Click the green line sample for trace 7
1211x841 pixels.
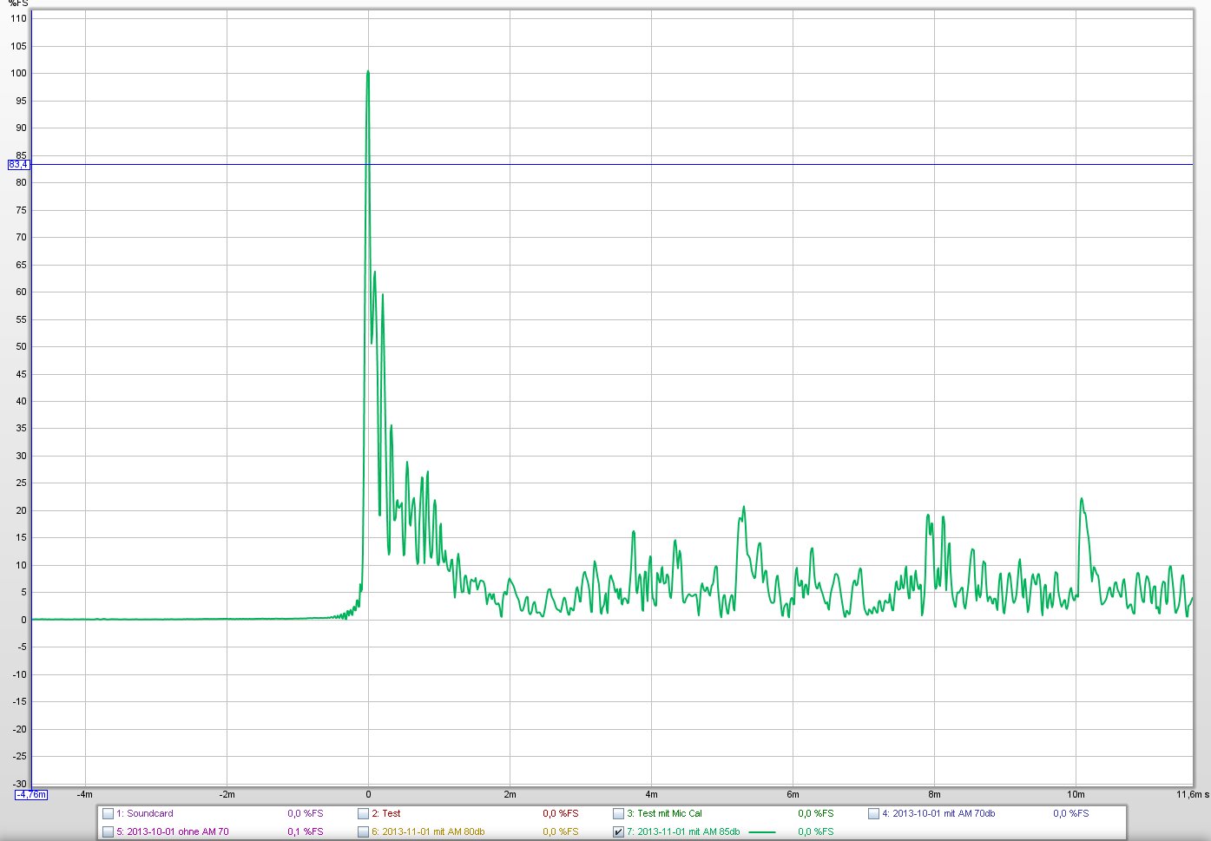coord(762,832)
